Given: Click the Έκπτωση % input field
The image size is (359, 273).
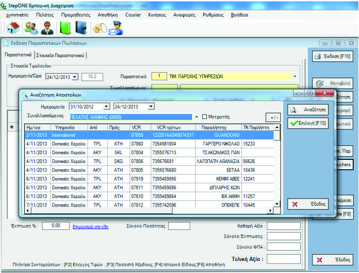Looking at the screenshot, I should 56,225.
